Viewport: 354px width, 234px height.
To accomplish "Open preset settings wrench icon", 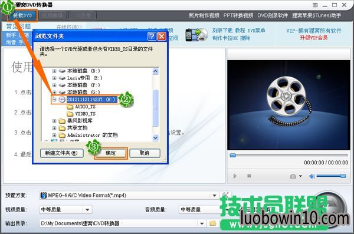I will click(225, 195).
